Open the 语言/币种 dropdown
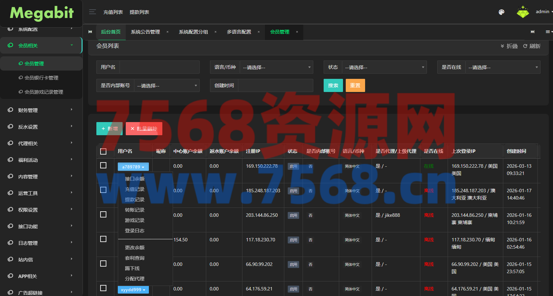 point(276,67)
